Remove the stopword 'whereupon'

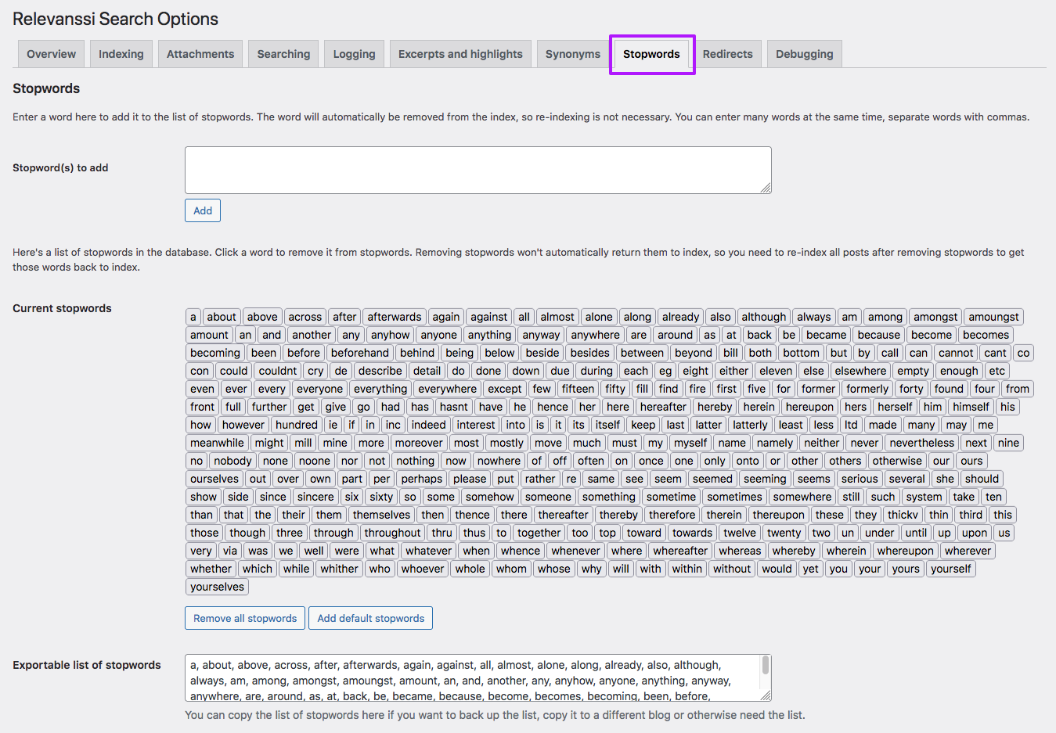point(906,551)
